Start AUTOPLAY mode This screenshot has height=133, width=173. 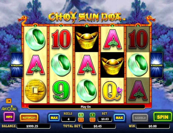[x=29, y=118]
